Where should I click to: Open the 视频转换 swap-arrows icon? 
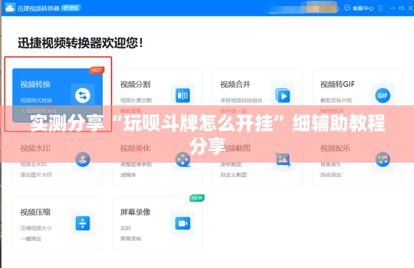coord(83,95)
